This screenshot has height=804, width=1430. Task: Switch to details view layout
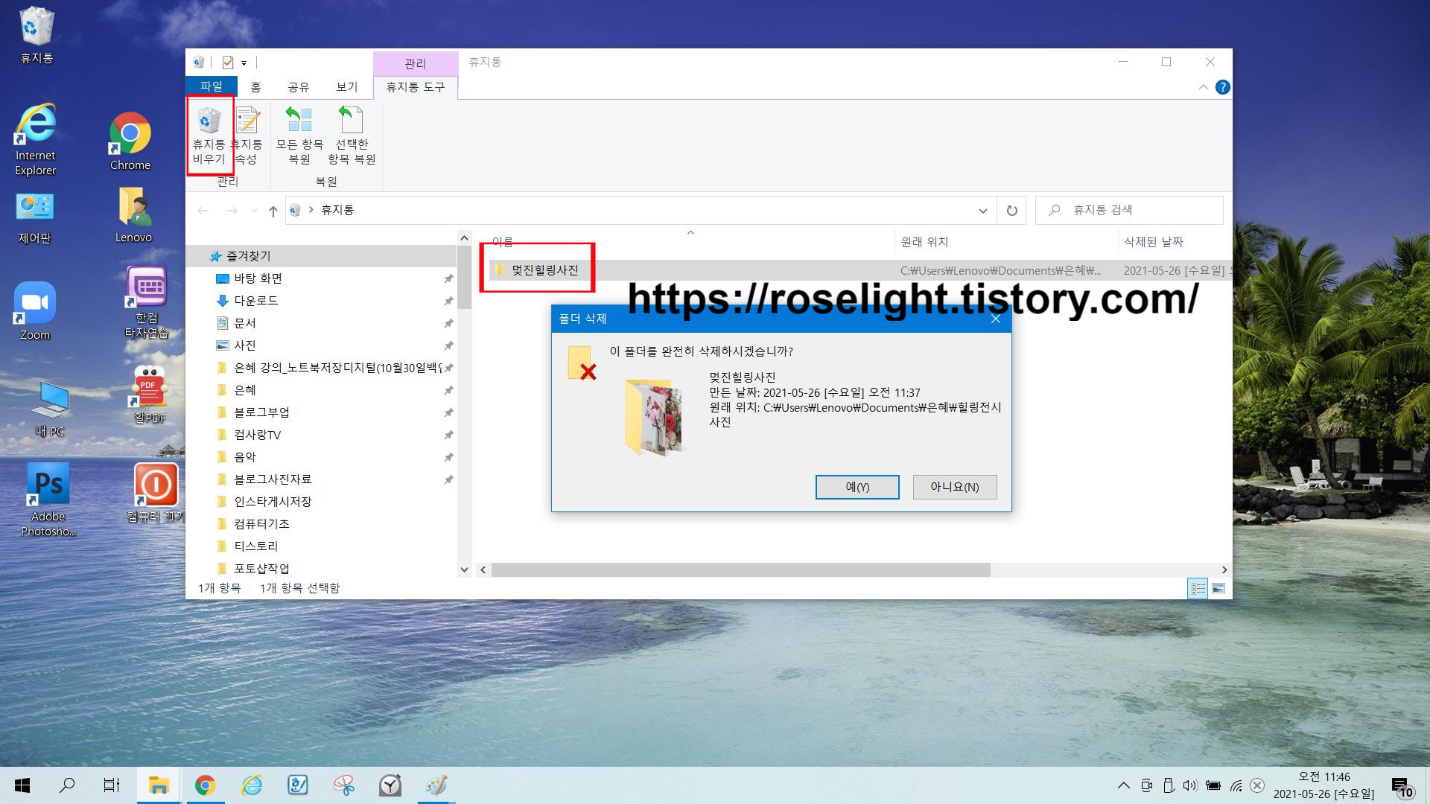[1198, 588]
